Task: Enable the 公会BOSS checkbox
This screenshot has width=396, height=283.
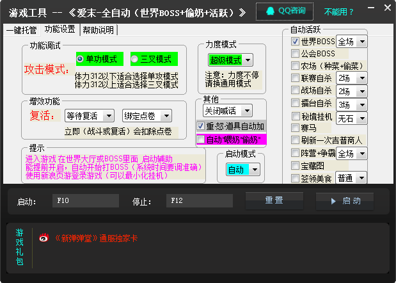Action: point(295,54)
